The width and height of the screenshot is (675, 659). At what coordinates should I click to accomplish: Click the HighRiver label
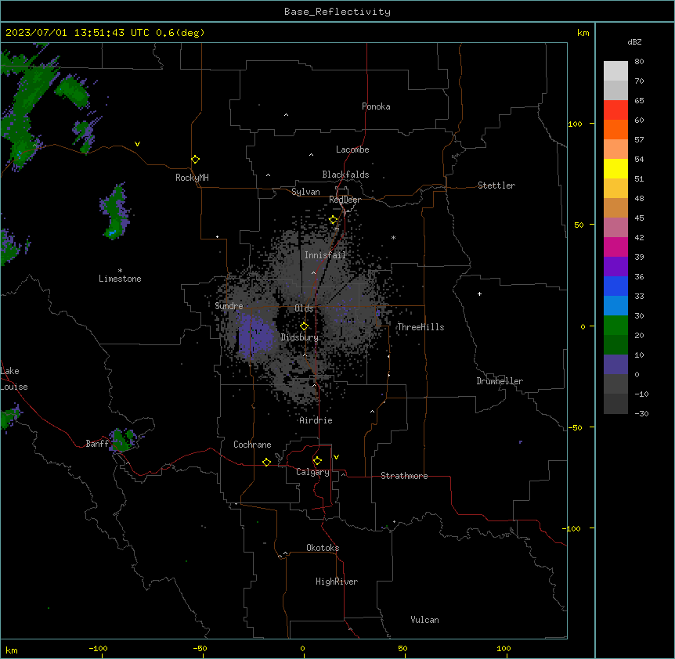pos(337,582)
